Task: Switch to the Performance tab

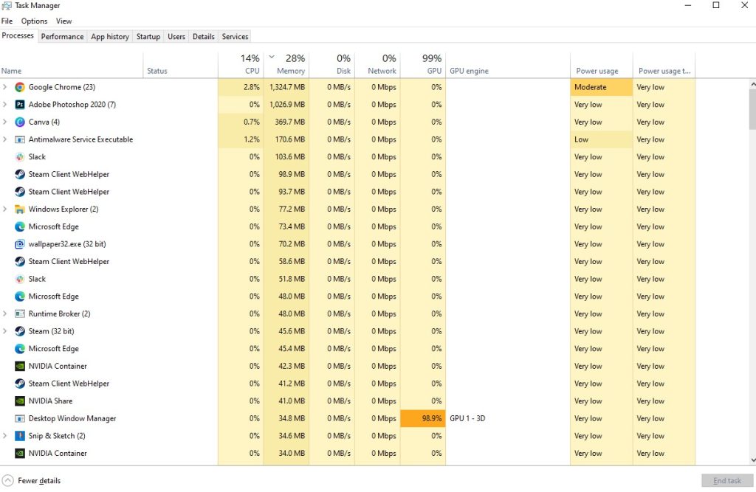Action: tap(62, 37)
